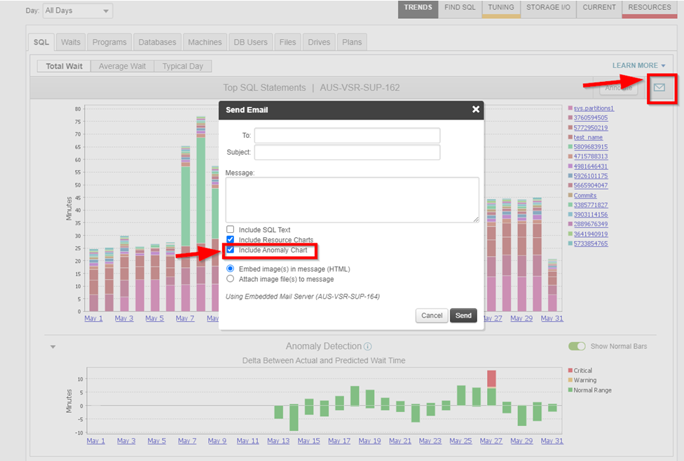Open the FIND SQL tab
This screenshot has height=461, width=684.
pyautogui.click(x=460, y=8)
